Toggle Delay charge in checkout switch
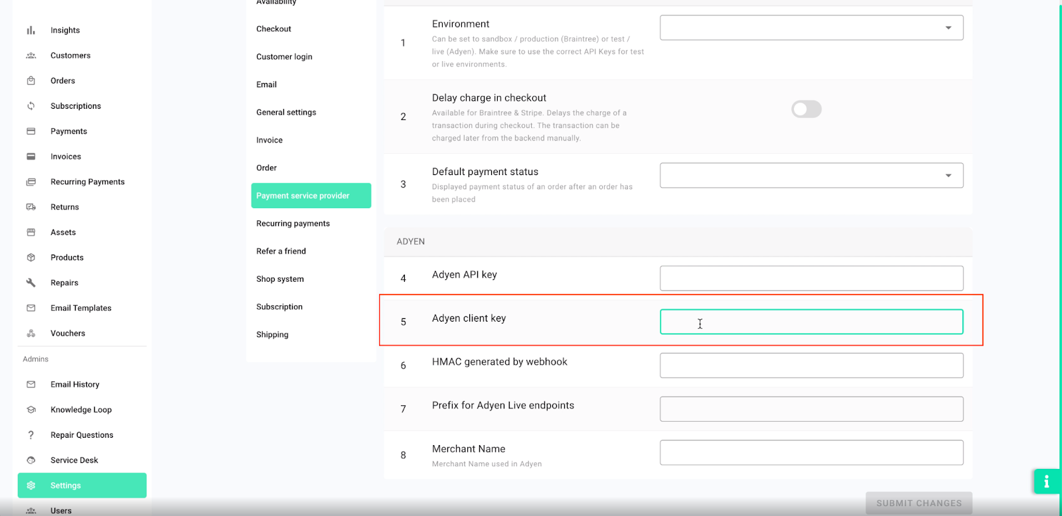Image resolution: width=1062 pixels, height=516 pixels. tap(806, 109)
